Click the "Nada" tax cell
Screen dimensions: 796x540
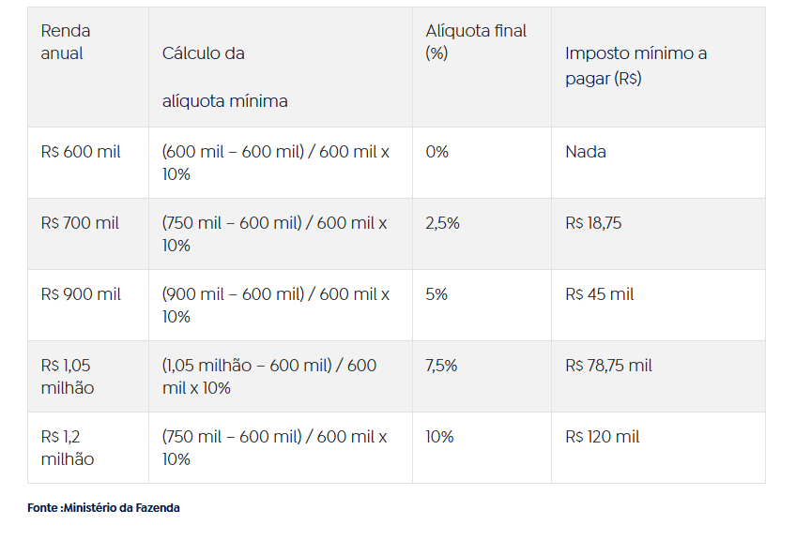(586, 152)
